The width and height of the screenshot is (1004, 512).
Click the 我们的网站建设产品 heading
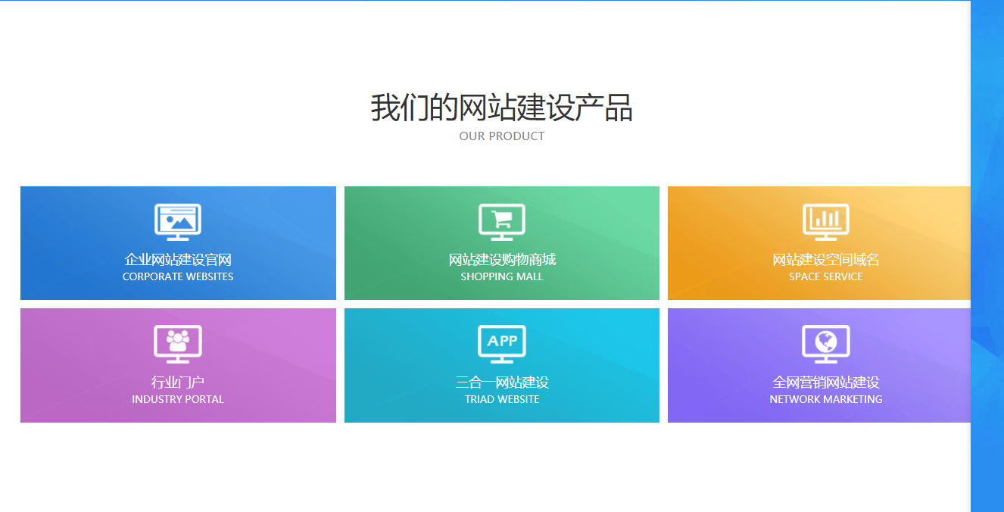(502, 108)
